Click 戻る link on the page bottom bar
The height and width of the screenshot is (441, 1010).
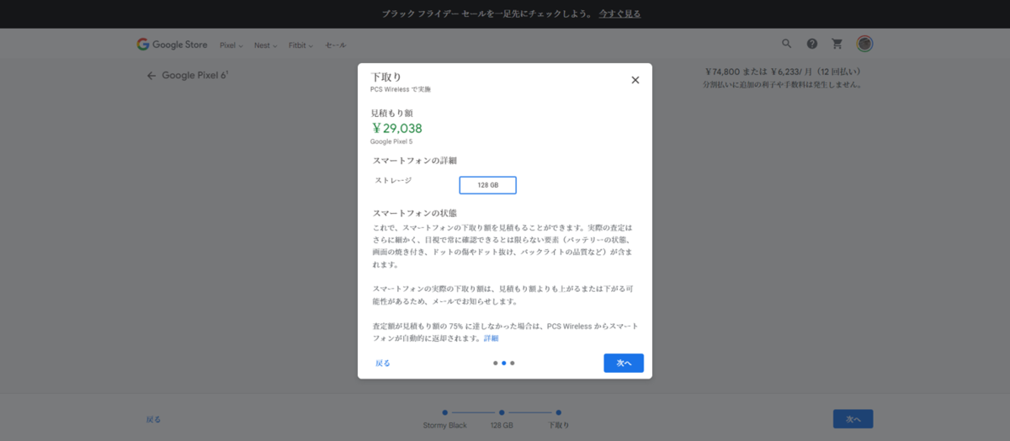click(153, 419)
